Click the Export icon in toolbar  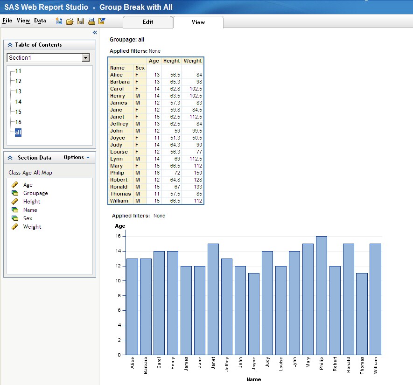click(x=102, y=21)
